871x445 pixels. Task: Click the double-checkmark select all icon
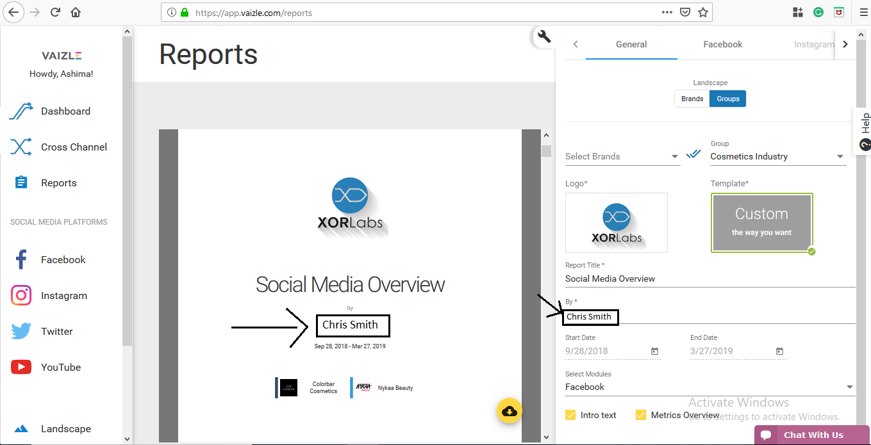click(x=693, y=154)
